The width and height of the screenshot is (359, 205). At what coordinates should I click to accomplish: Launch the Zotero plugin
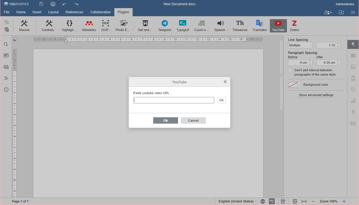[294, 25]
